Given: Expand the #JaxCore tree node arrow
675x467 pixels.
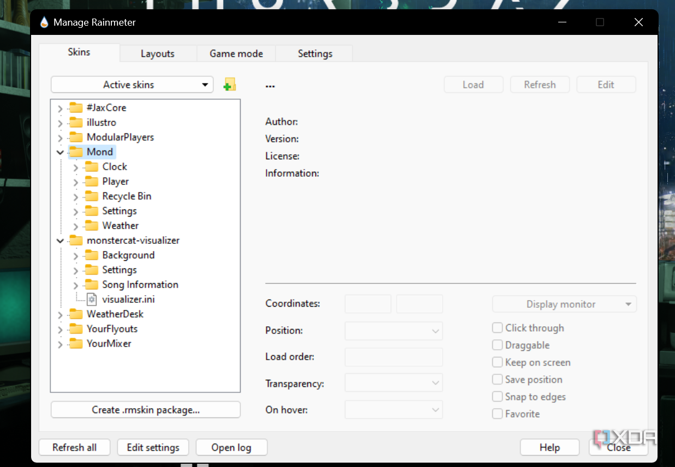Looking at the screenshot, I should point(60,108).
